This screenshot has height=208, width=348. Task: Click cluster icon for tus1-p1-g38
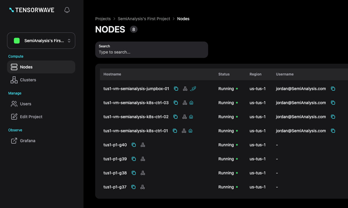pyautogui.click(x=143, y=173)
